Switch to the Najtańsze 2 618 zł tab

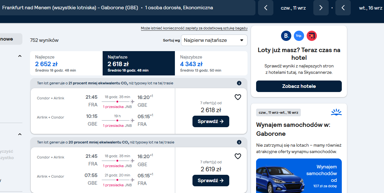139,63
